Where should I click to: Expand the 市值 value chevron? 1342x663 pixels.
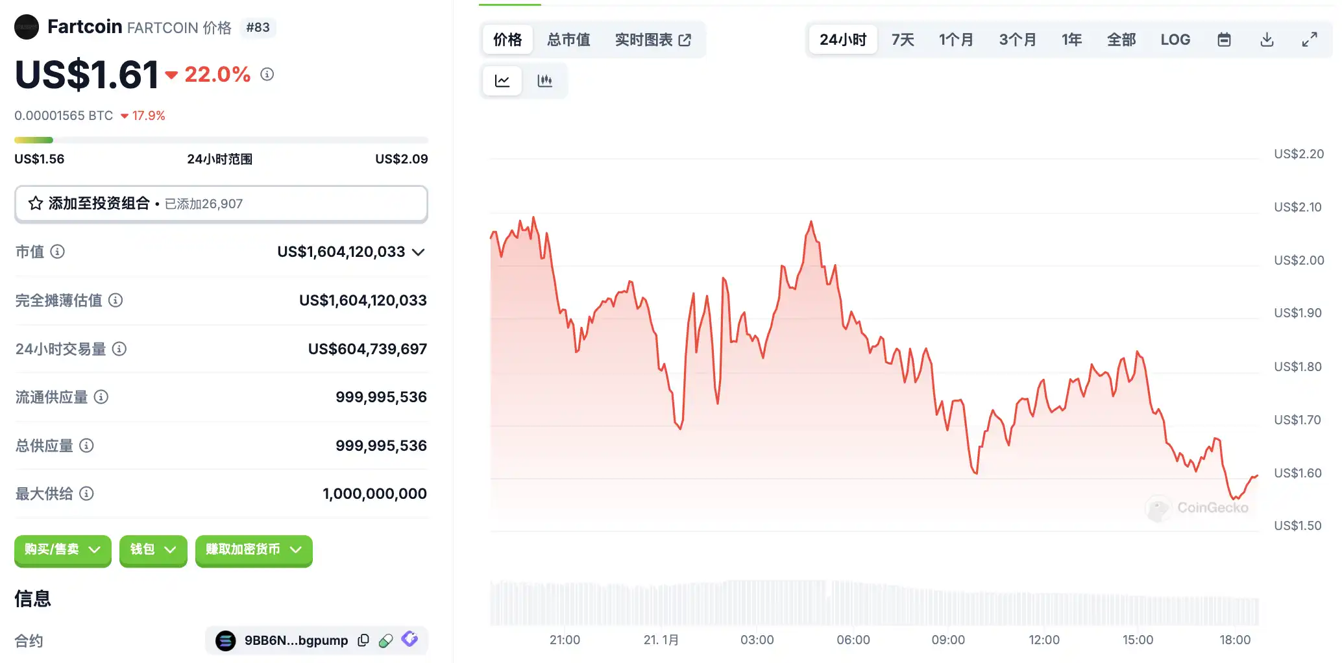[419, 252]
